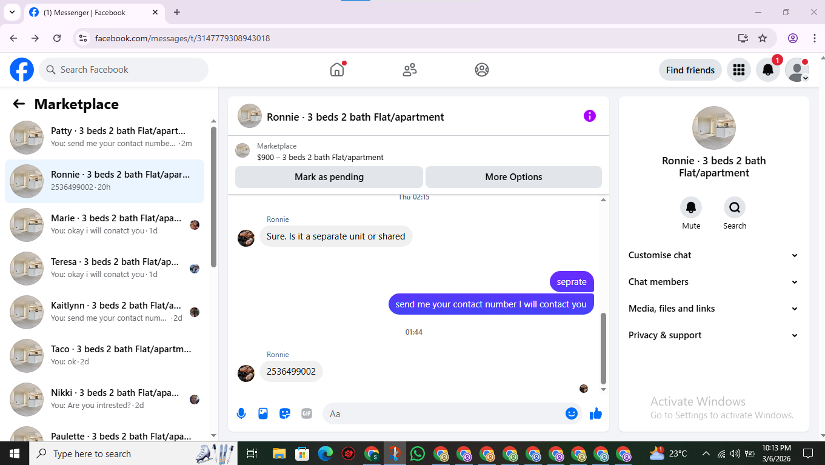Click the browser address bar URL
The width and height of the screenshot is (825, 465).
click(182, 38)
